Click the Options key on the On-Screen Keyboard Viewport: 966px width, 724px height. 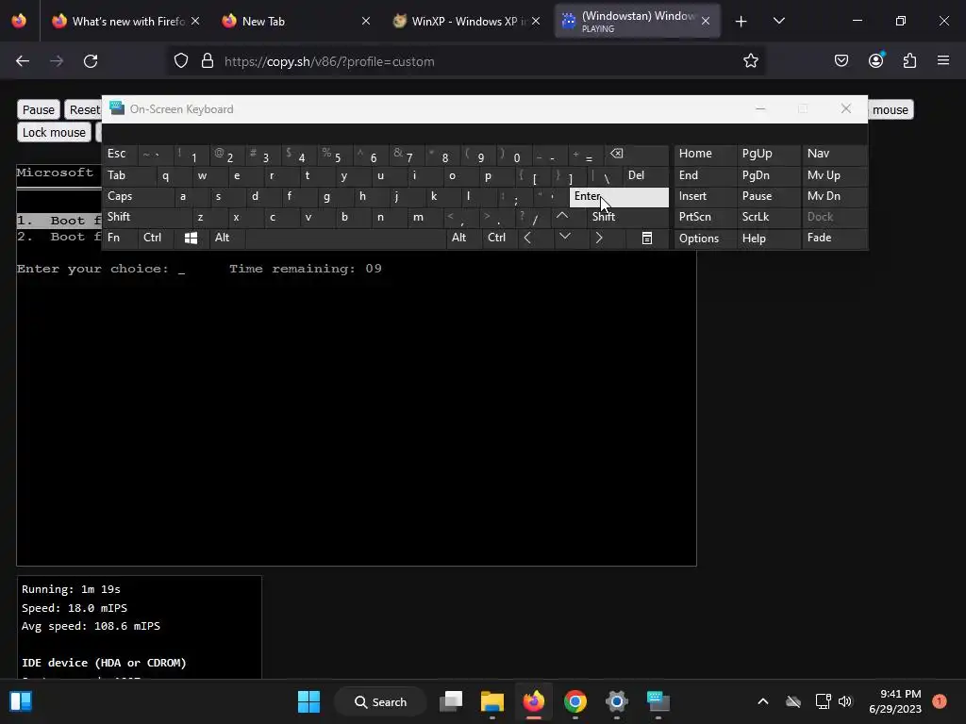pyautogui.click(x=704, y=239)
